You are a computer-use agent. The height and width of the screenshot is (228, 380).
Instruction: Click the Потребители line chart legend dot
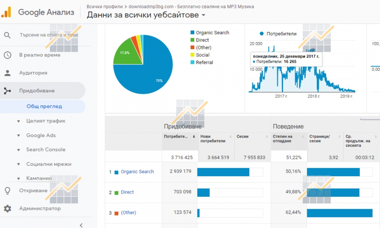click(261, 34)
